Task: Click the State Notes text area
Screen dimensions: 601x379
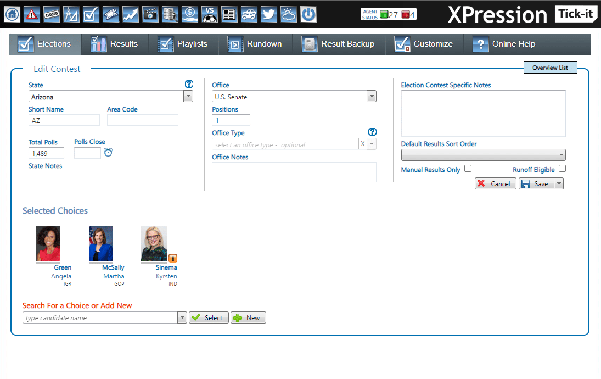Action: click(x=111, y=181)
